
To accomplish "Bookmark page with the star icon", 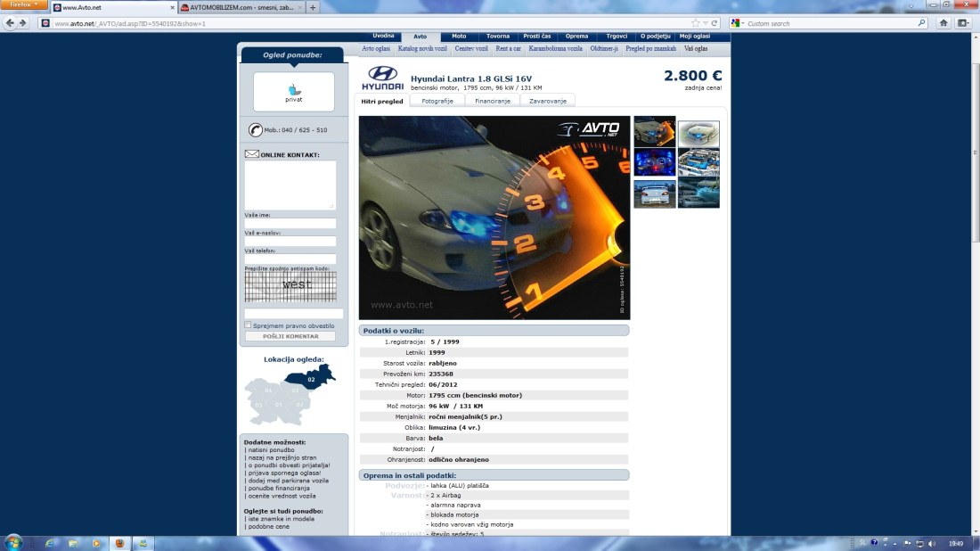I will (x=695, y=23).
